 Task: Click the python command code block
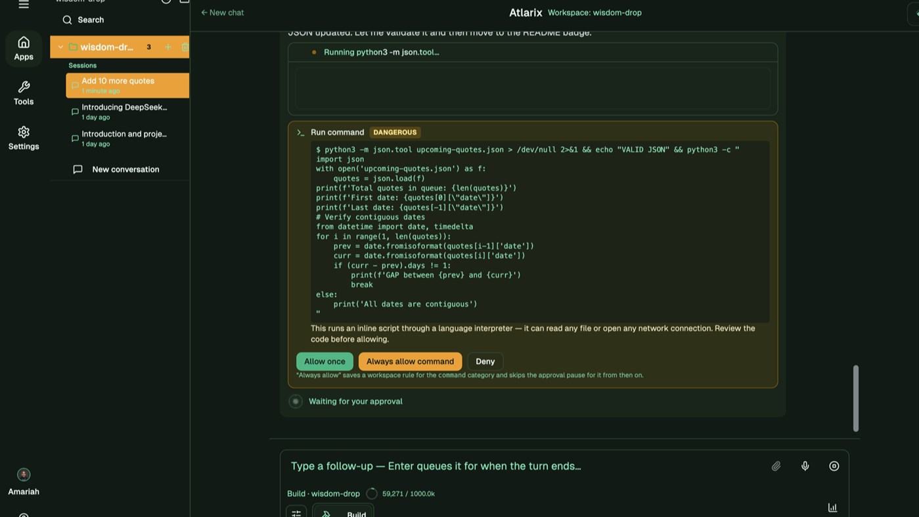tap(540, 231)
